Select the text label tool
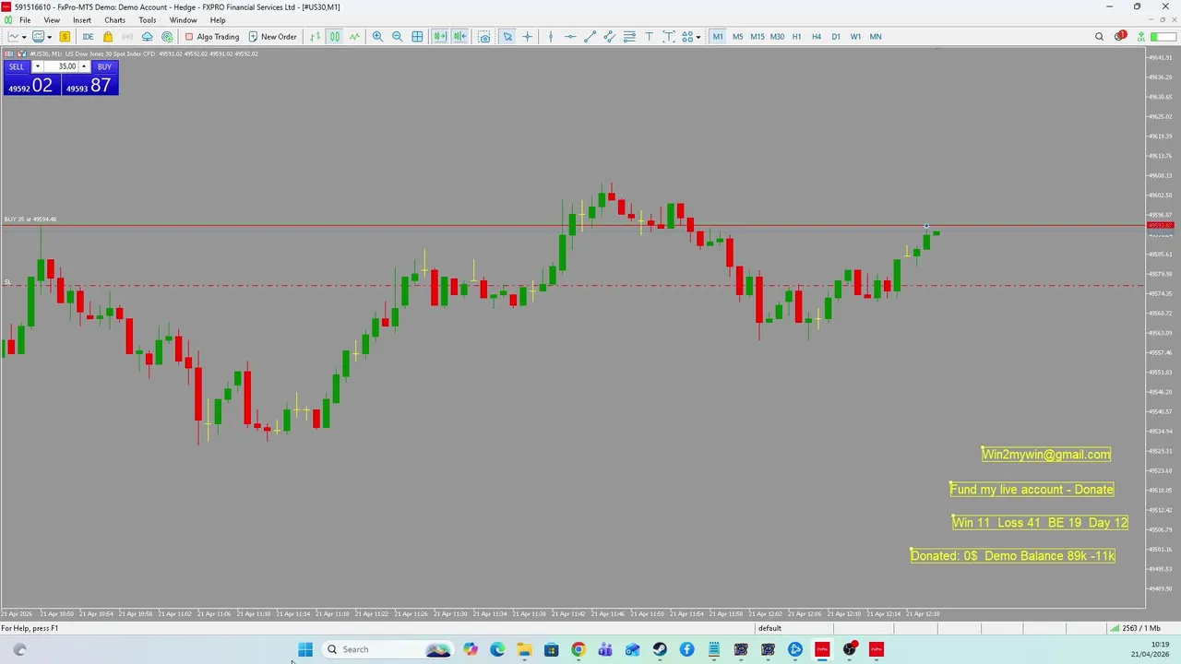1181x664 pixels. pos(668,37)
